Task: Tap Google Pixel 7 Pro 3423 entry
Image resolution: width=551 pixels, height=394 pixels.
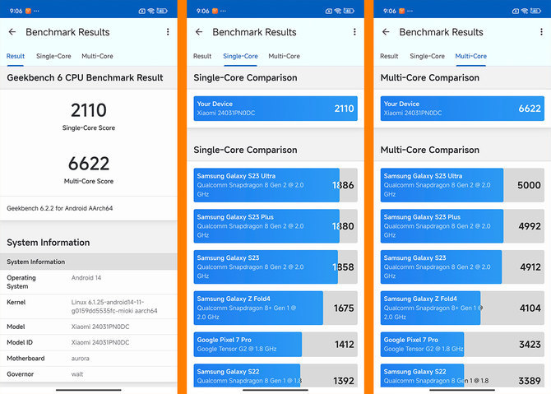Action: [462, 345]
